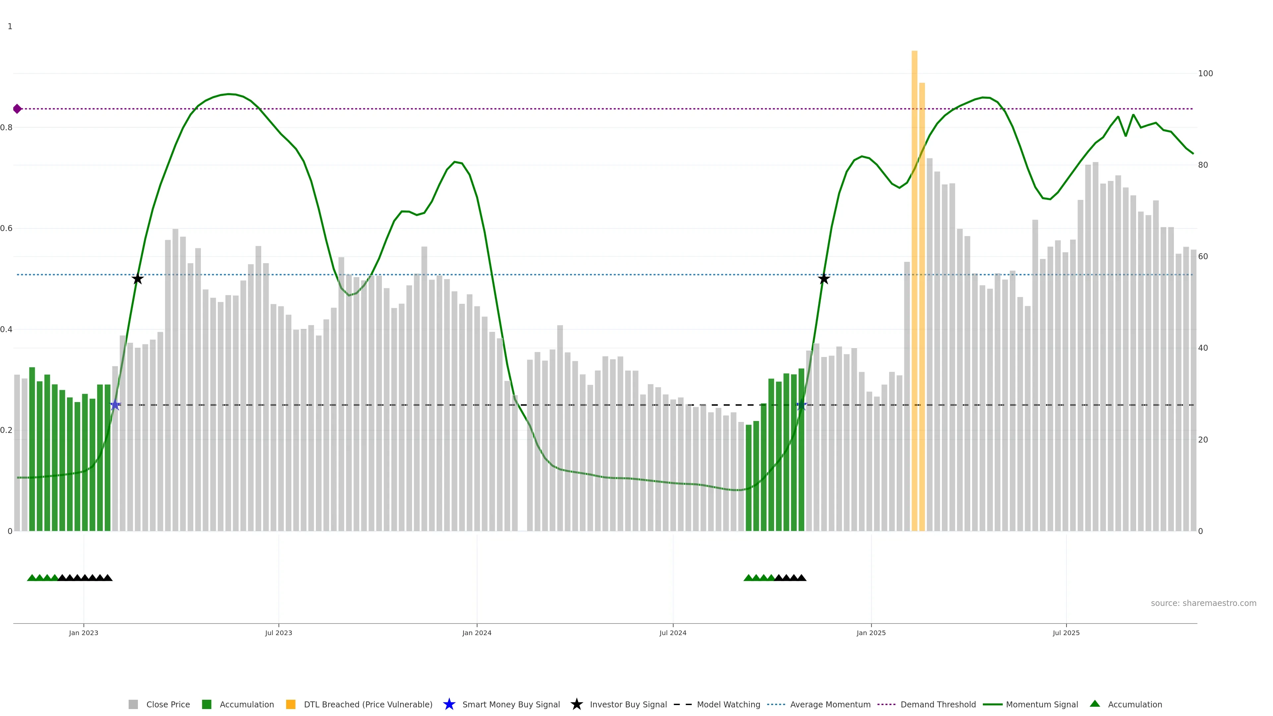Click the Jul 2023 x-axis label
Image resolution: width=1273 pixels, height=716 pixels.
[278, 632]
